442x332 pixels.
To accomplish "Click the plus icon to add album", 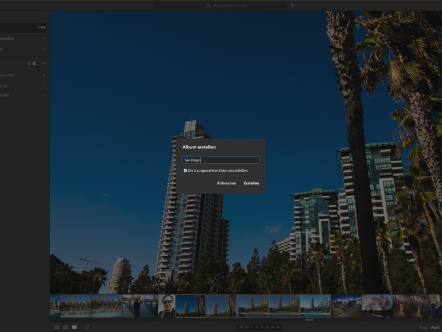I will [44, 63].
